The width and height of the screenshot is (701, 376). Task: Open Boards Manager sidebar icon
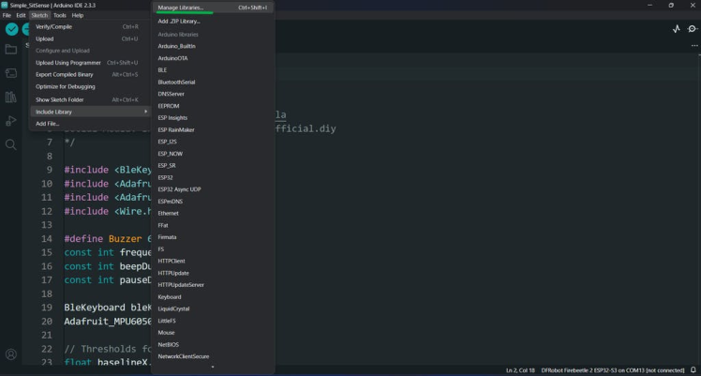click(x=10, y=73)
